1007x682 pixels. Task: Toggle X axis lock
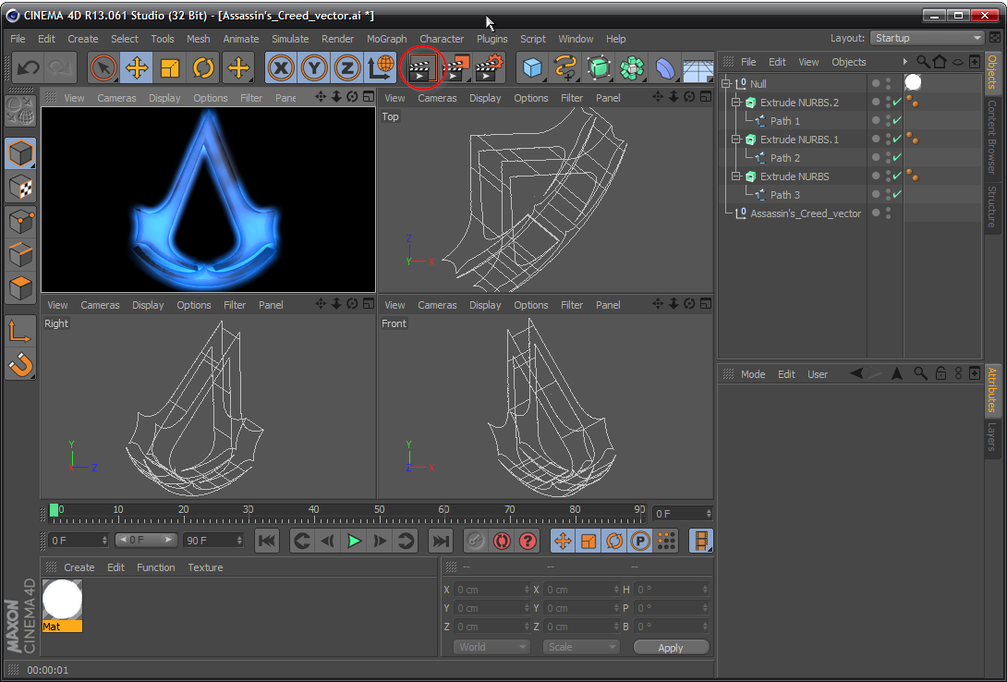(x=281, y=67)
